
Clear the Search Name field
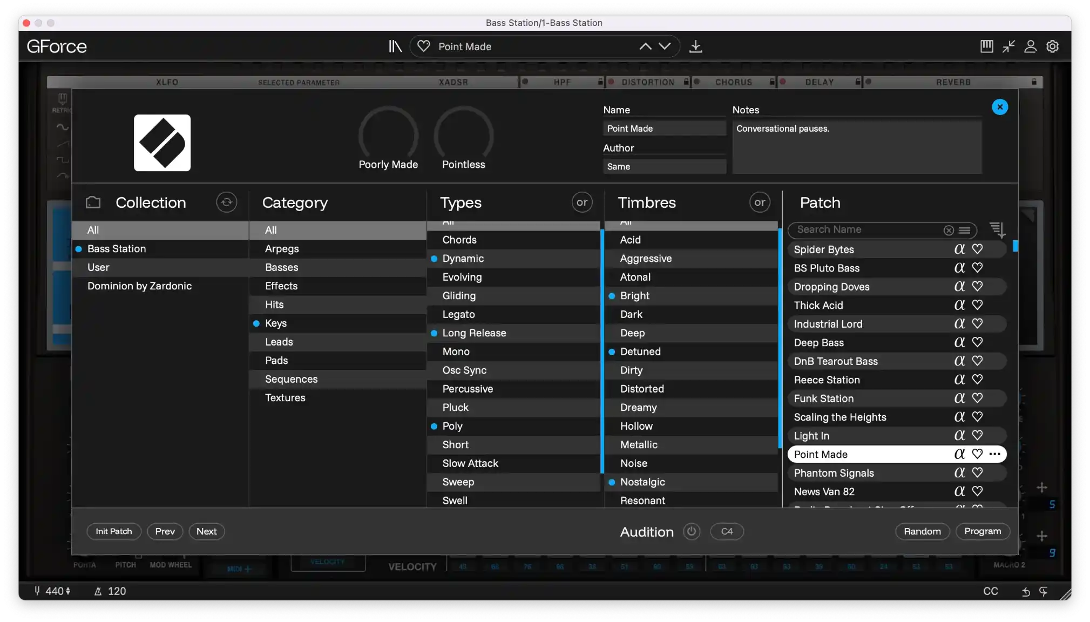coord(949,231)
